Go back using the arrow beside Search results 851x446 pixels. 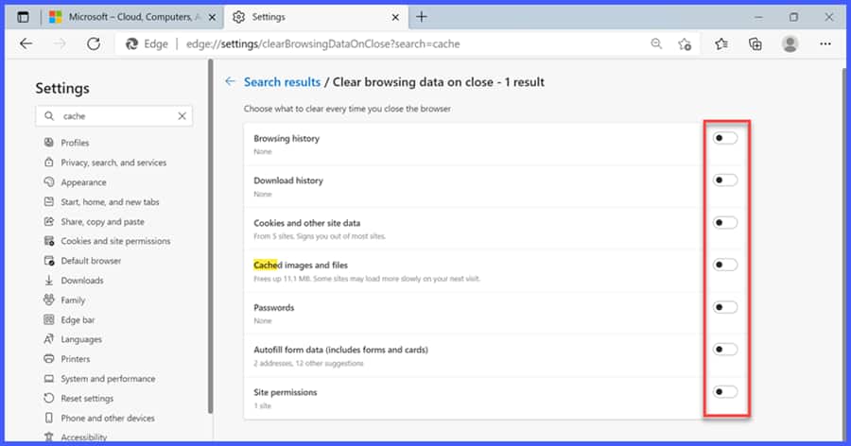(x=230, y=82)
